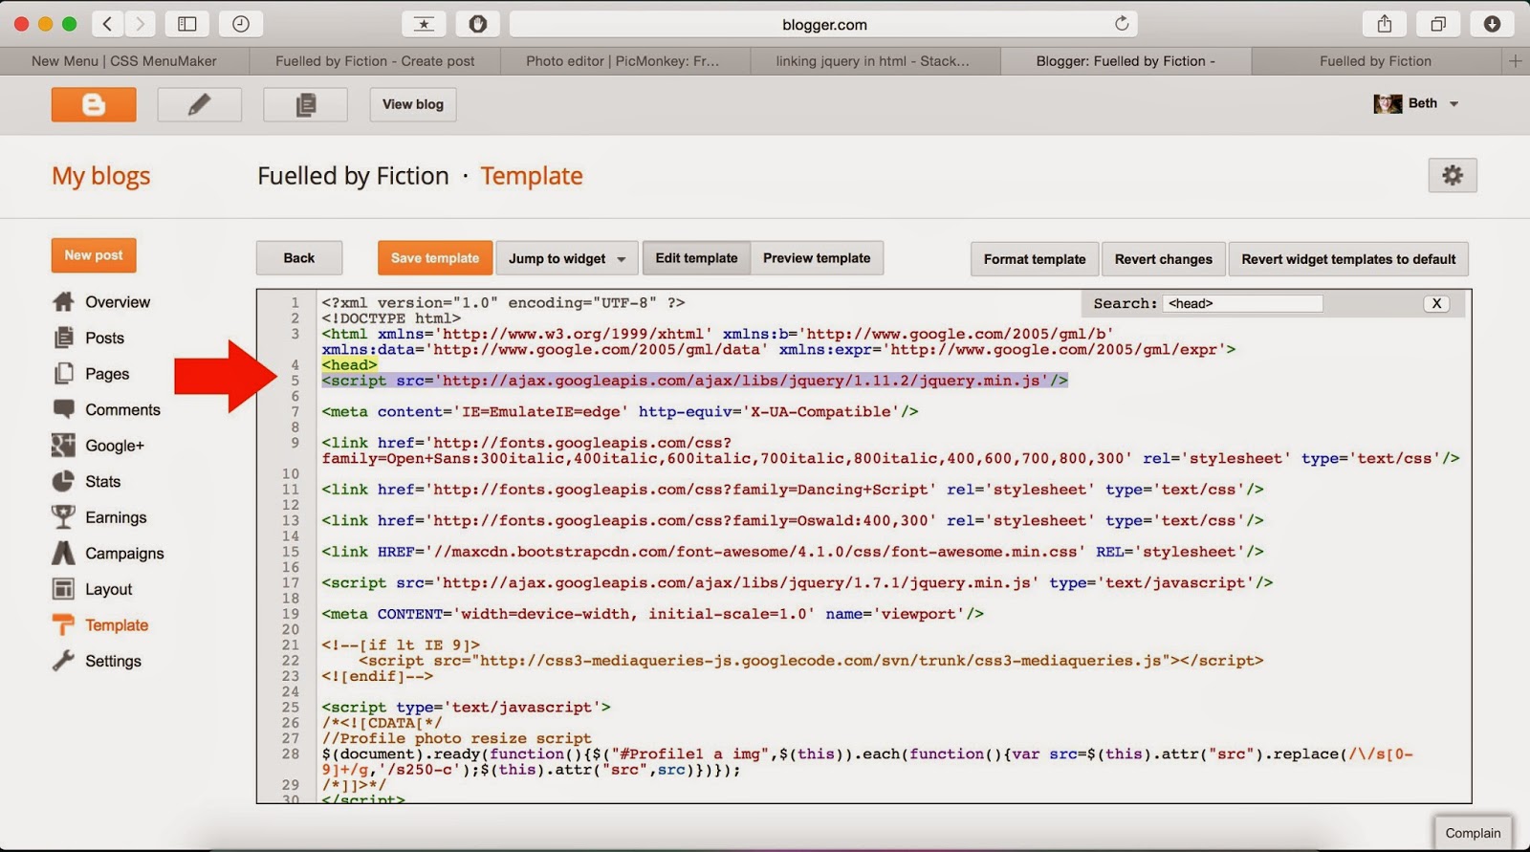1530x852 pixels.
Task: Click the Search input field
Action: click(x=1243, y=303)
